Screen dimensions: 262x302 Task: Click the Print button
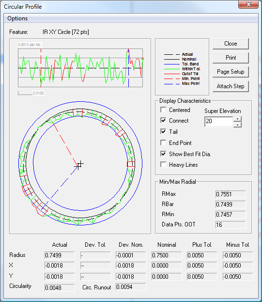click(x=231, y=58)
